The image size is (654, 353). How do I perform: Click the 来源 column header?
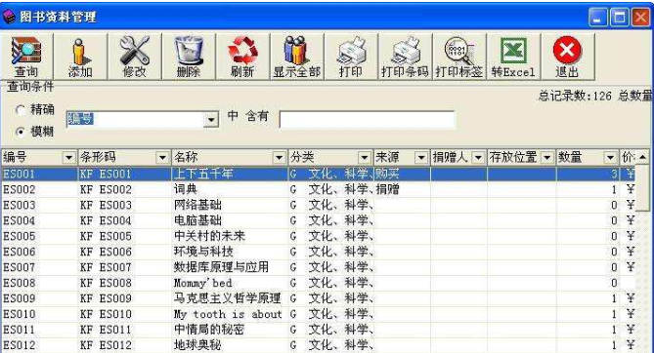402,158
